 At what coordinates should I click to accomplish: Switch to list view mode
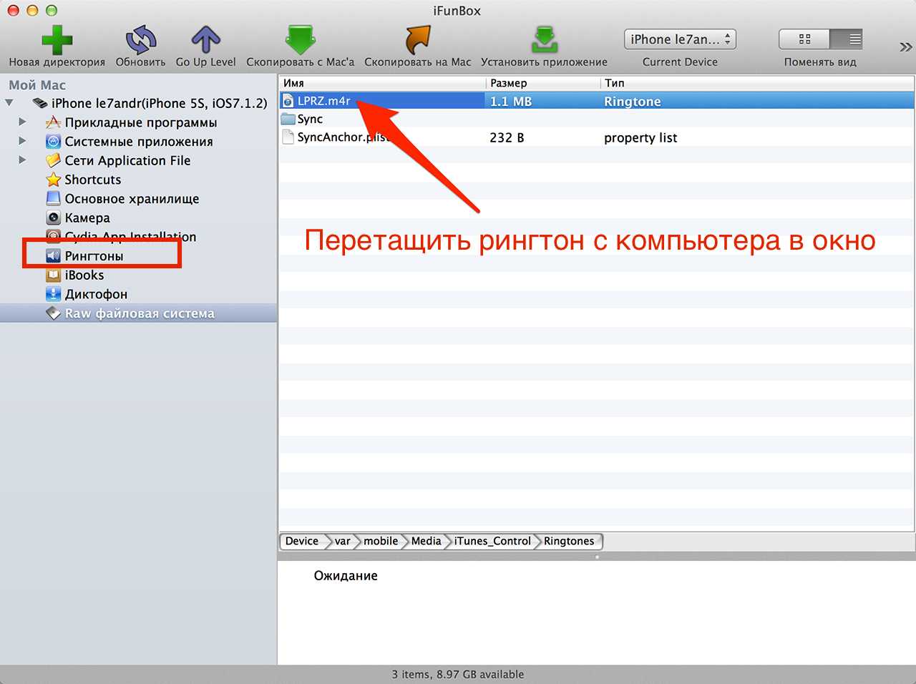click(846, 39)
